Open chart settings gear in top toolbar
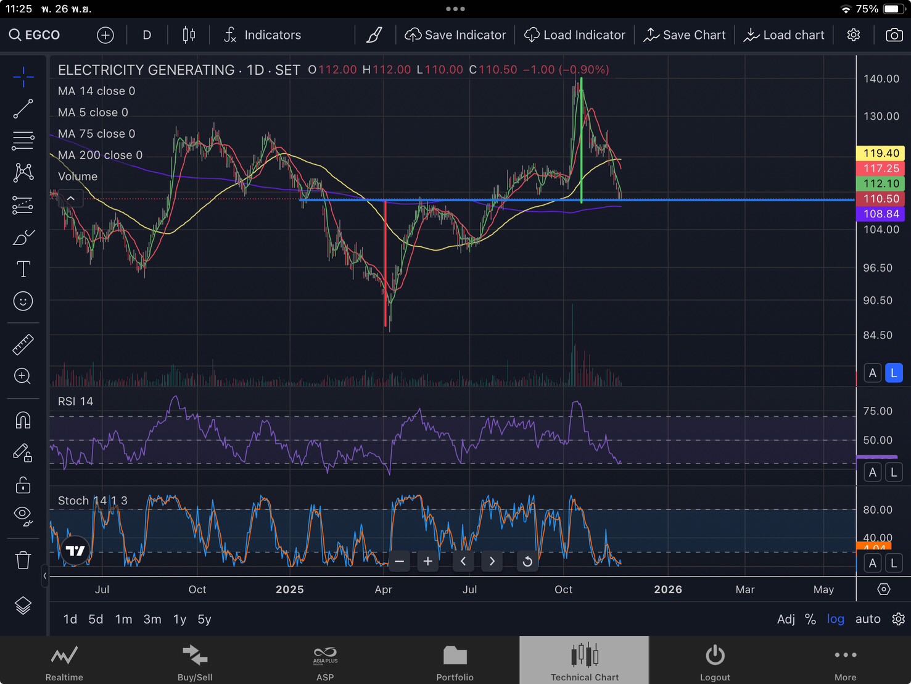The width and height of the screenshot is (911, 684). [854, 35]
